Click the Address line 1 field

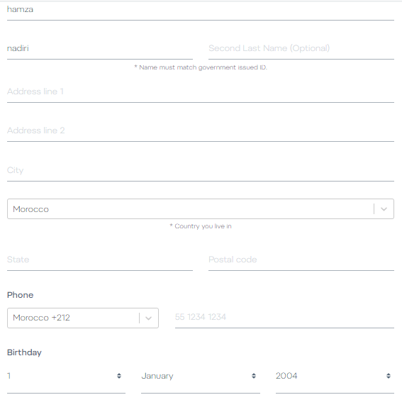(x=201, y=92)
